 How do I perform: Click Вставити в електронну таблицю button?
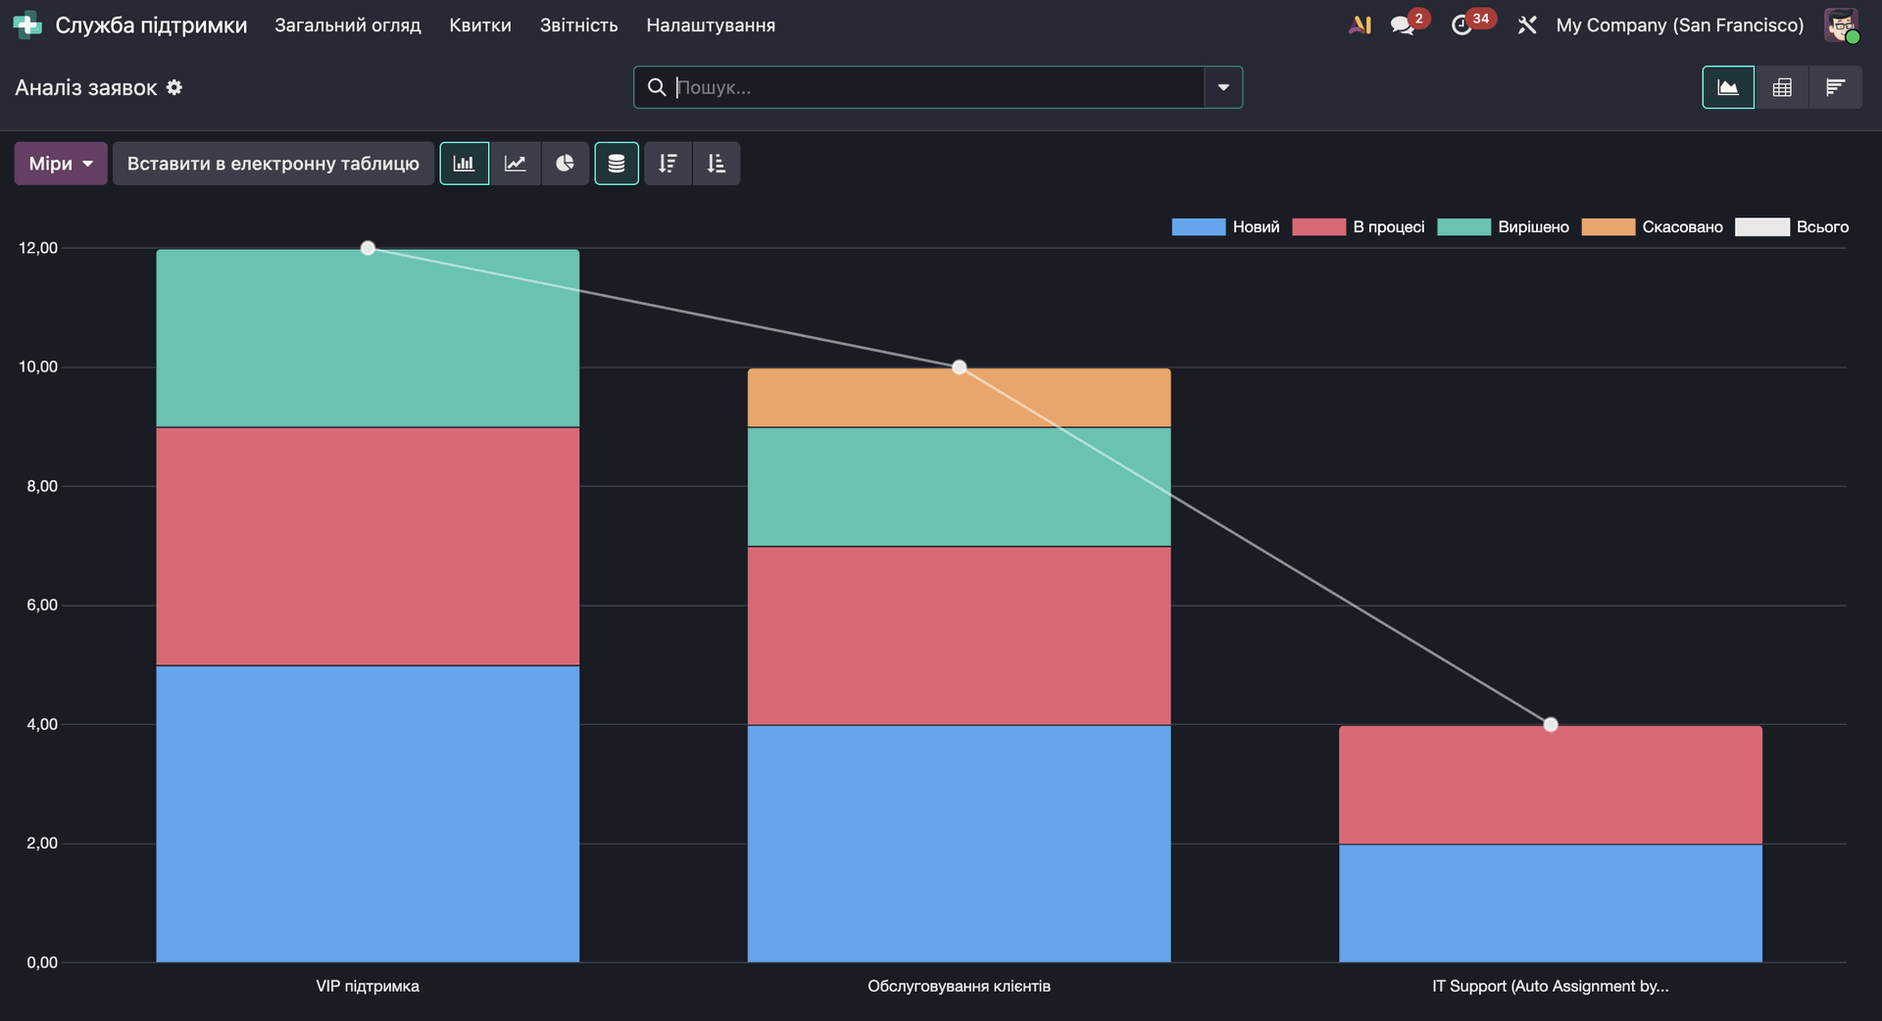(x=272, y=164)
